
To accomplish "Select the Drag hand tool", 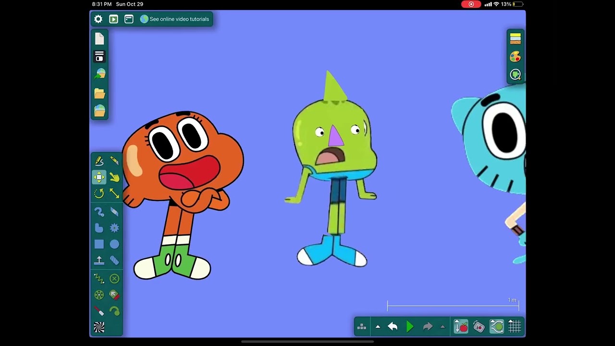I will click(x=114, y=177).
